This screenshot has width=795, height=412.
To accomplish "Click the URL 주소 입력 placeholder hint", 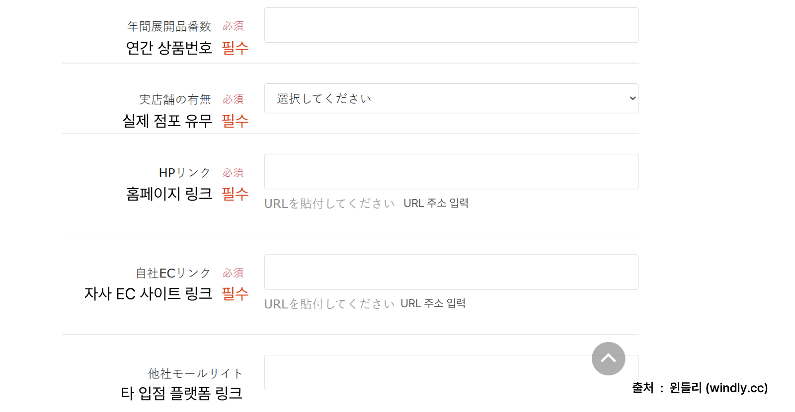I will [x=436, y=203].
